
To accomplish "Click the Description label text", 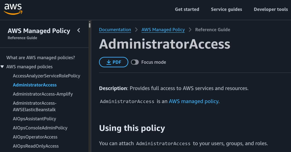I will (x=113, y=88).
